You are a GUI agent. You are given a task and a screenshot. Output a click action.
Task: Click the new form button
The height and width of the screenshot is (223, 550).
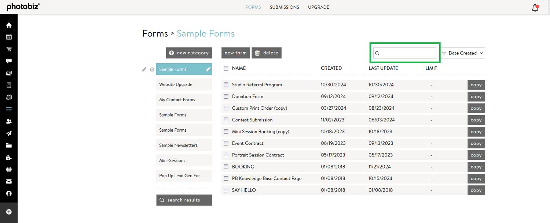pos(235,53)
